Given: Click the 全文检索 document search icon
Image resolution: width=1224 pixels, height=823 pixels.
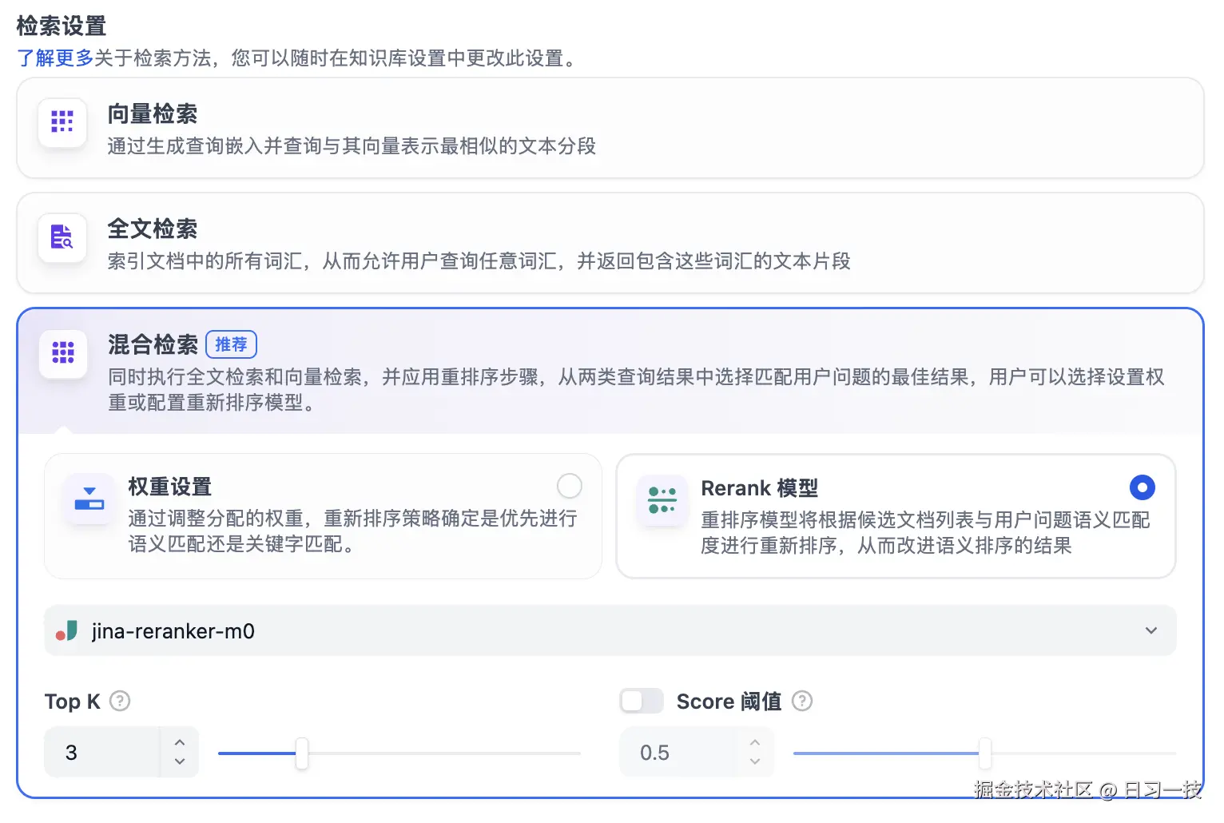Looking at the screenshot, I should click(62, 238).
